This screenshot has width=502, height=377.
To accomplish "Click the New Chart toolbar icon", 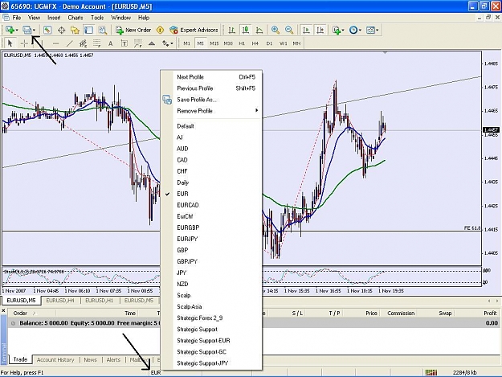I will click(11, 30).
